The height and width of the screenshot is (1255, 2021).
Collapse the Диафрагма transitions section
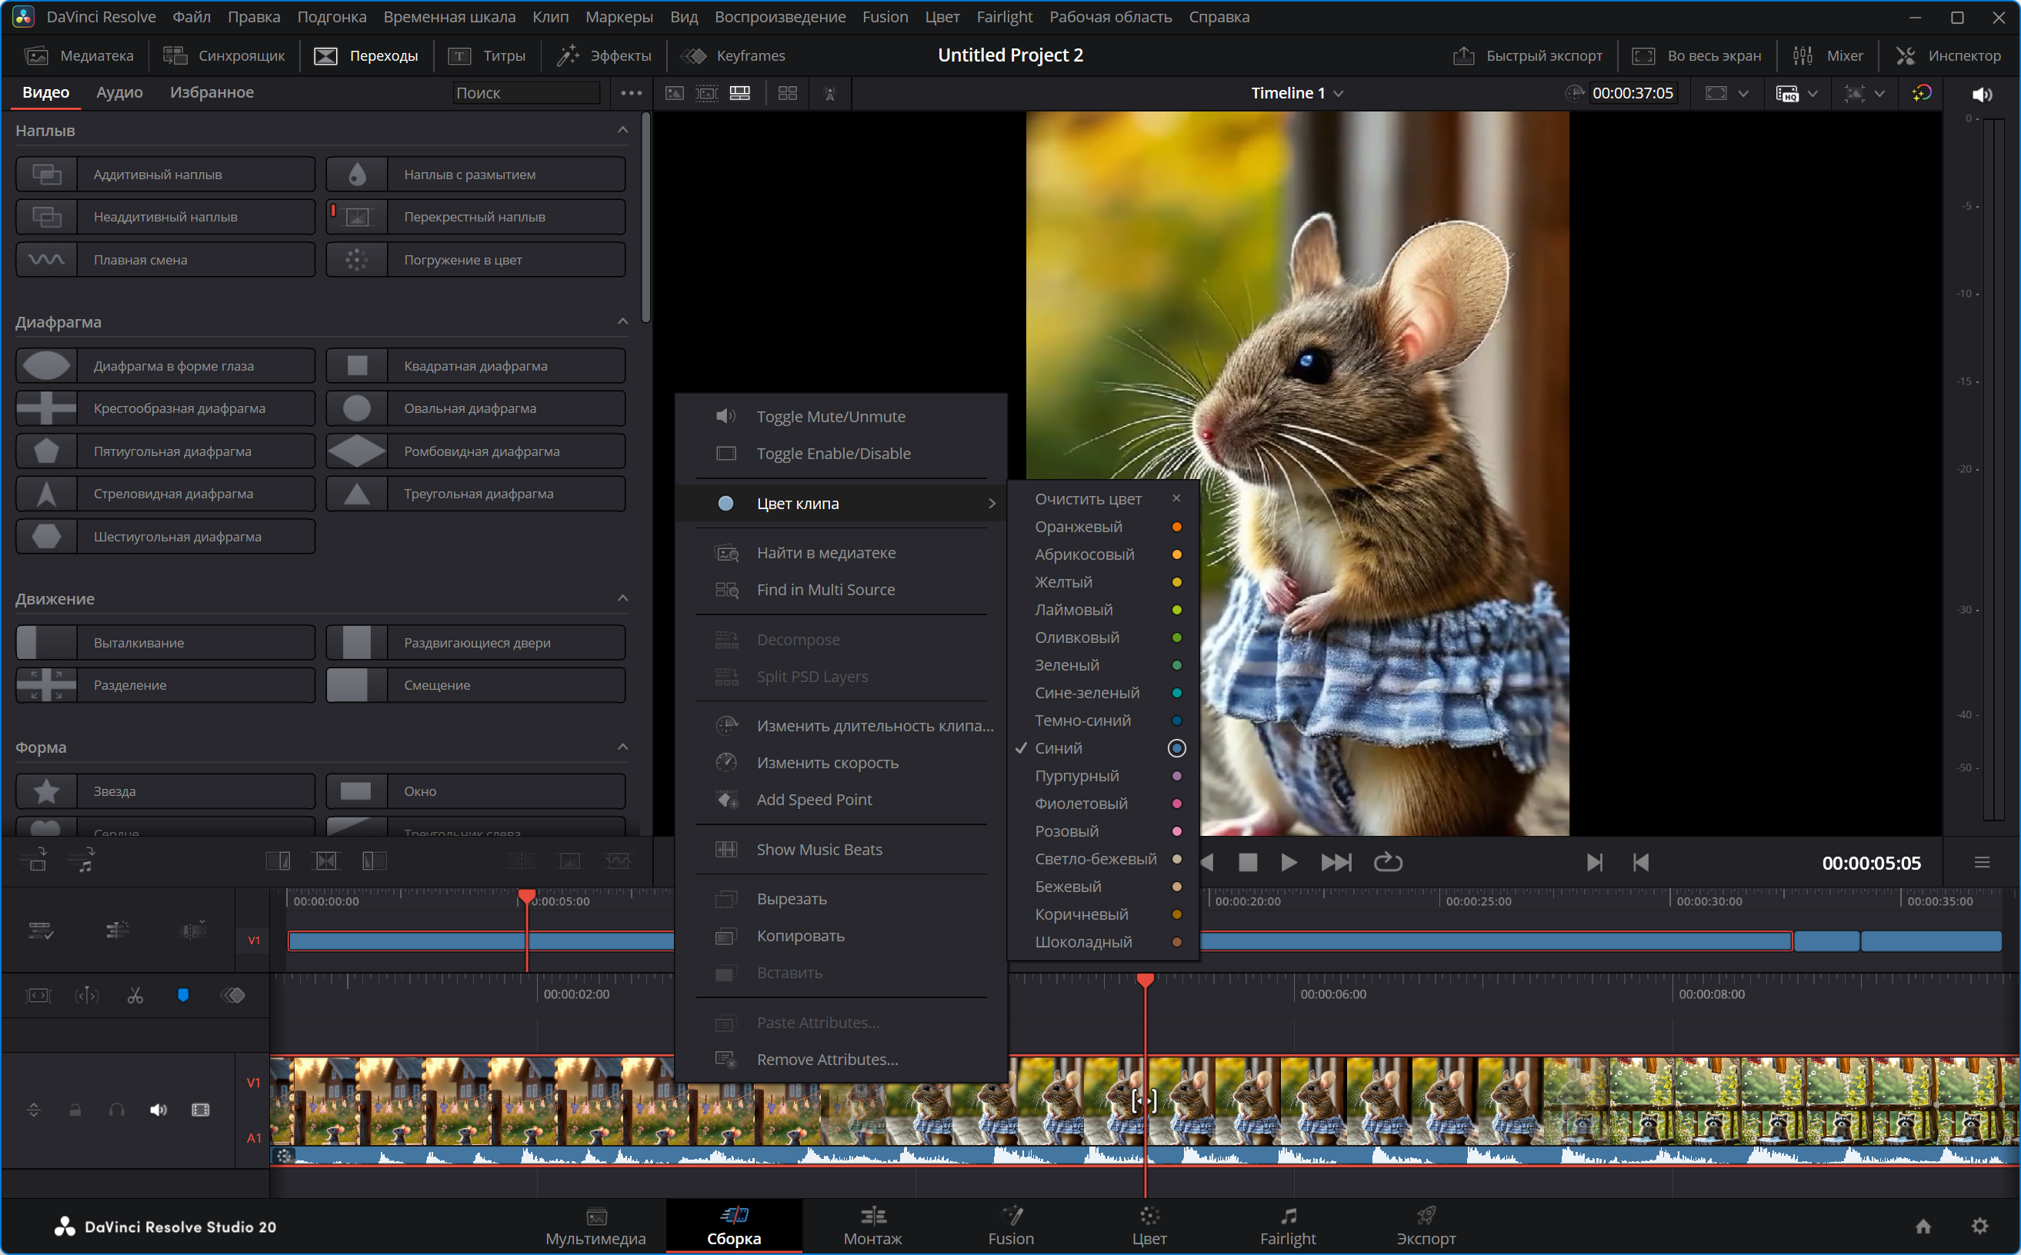pyautogui.click(x=622, y=321)
